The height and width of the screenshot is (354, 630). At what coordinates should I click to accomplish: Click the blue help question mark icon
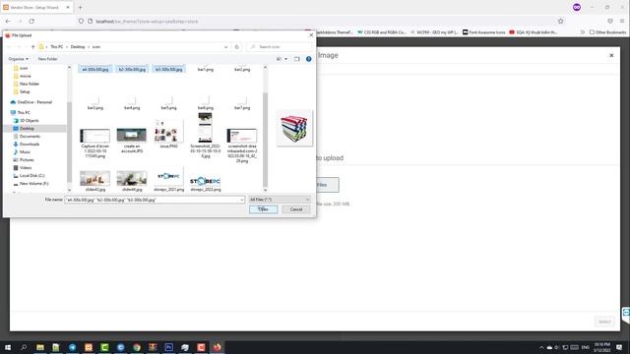(x=308, y=59)
